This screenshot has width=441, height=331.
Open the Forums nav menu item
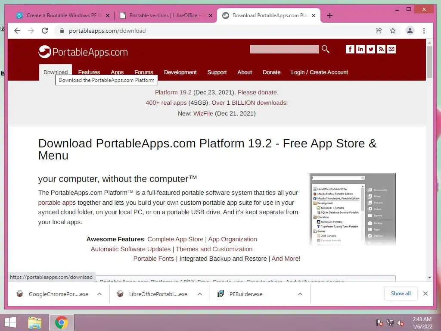coord(144,72)
